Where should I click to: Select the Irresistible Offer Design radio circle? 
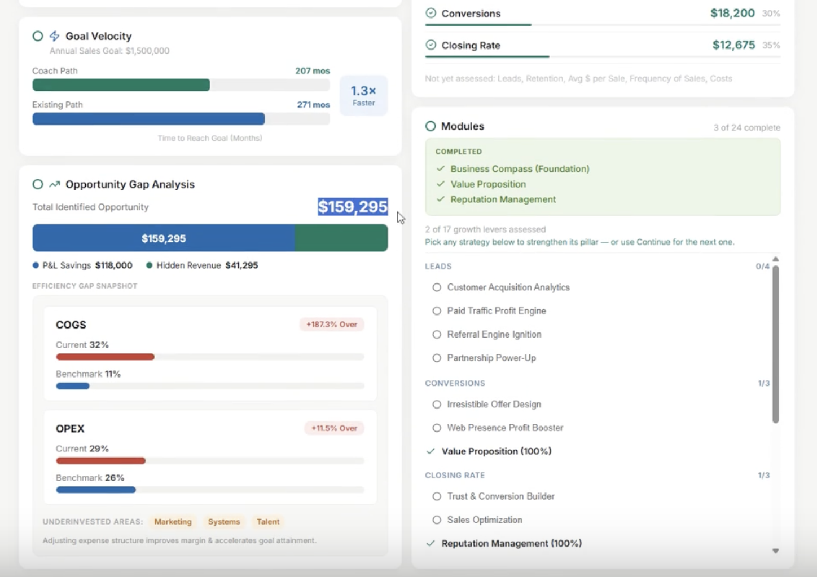coord(437,405)
